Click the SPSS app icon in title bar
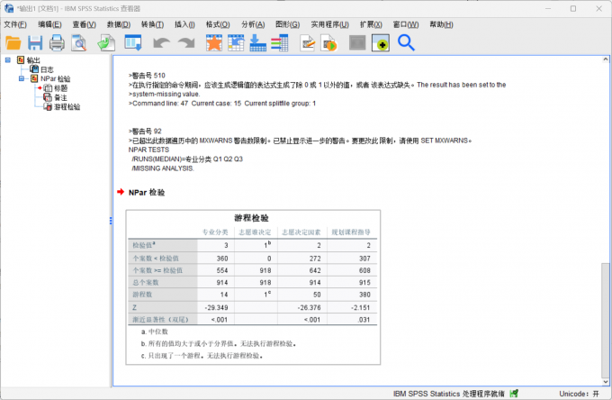612x400 pixels. pyautogui.click(x=9, y=8)
